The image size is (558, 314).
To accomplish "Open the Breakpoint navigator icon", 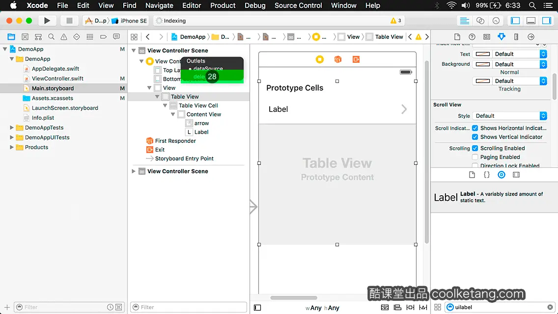I will [103, 37].
